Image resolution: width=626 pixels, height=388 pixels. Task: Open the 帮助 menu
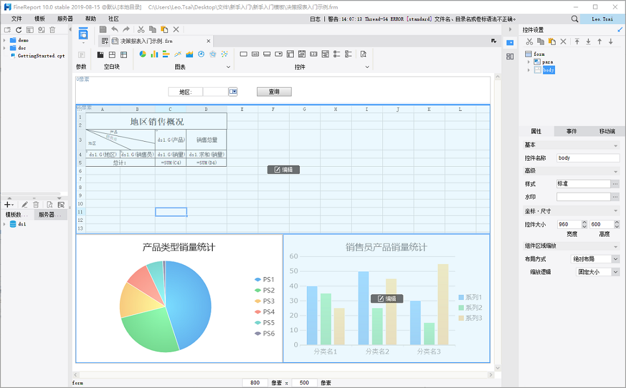point(90,19)
